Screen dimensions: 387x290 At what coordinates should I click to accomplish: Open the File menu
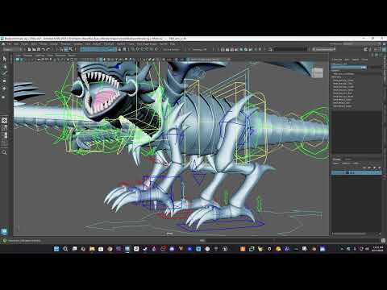point(10,43)
